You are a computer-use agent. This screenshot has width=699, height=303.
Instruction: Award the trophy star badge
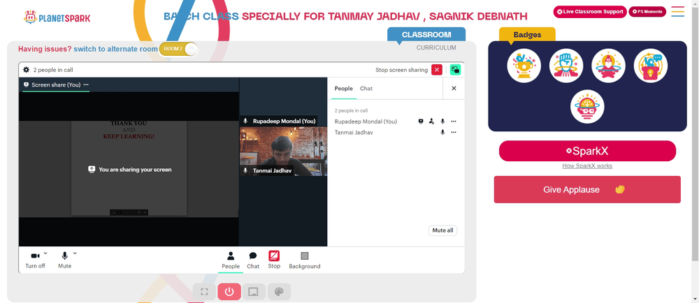pyautogui.click(x=524, y=66)
